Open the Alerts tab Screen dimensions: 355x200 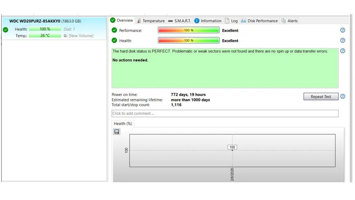289,21
